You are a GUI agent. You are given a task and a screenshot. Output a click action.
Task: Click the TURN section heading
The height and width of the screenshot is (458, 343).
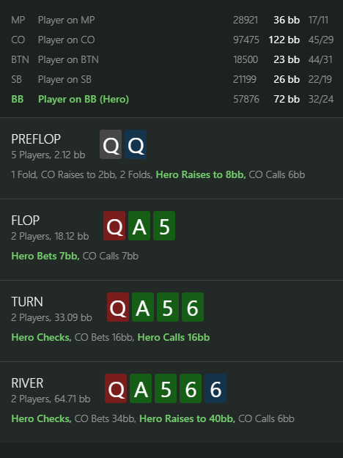point(27,302)
